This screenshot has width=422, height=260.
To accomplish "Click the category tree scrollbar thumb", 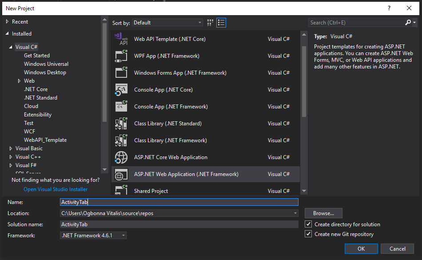I will [105, 73].
